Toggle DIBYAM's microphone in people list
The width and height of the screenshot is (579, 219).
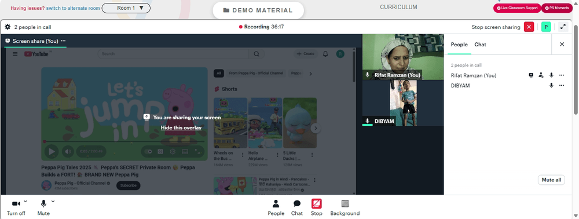(551, 86)
